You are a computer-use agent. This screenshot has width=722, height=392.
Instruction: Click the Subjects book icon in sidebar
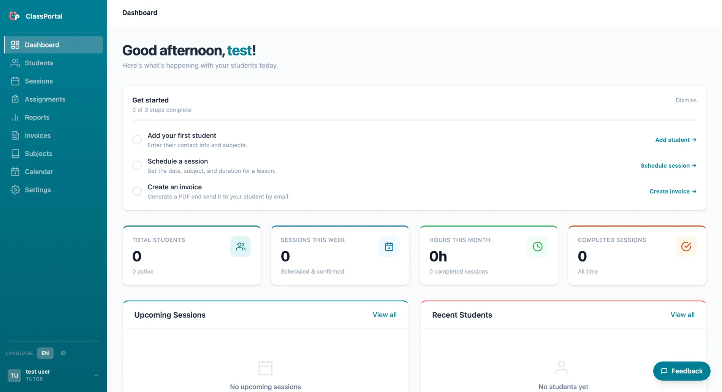point(15,154)
